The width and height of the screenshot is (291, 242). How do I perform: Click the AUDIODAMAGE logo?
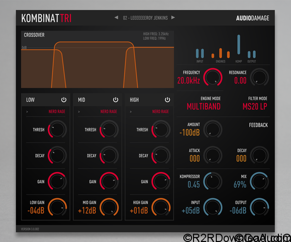click(x=252, y=18)
